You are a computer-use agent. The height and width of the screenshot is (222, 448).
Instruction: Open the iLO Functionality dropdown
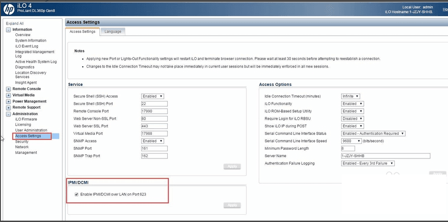pos(353,104)
